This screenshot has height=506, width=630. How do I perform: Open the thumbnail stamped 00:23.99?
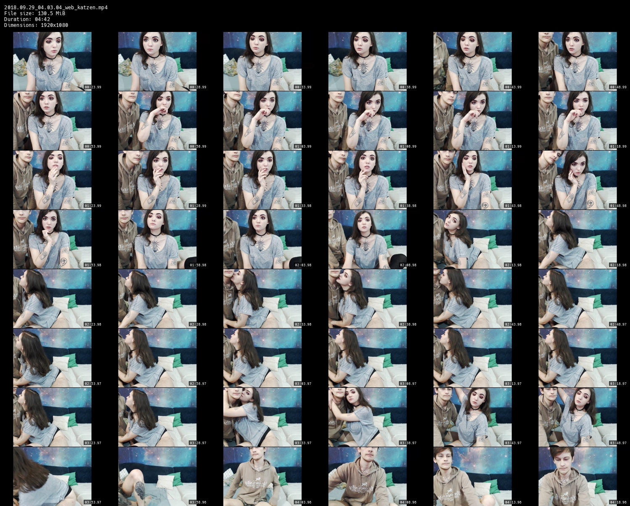(53, 61)
